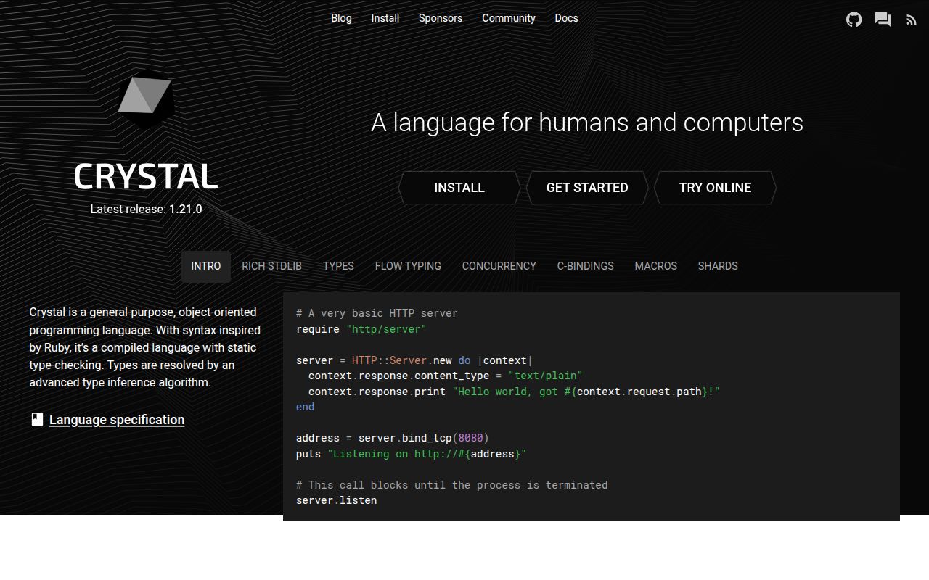
Task: Click the "text/plain" string in code
Action: (x=545, y=376)
